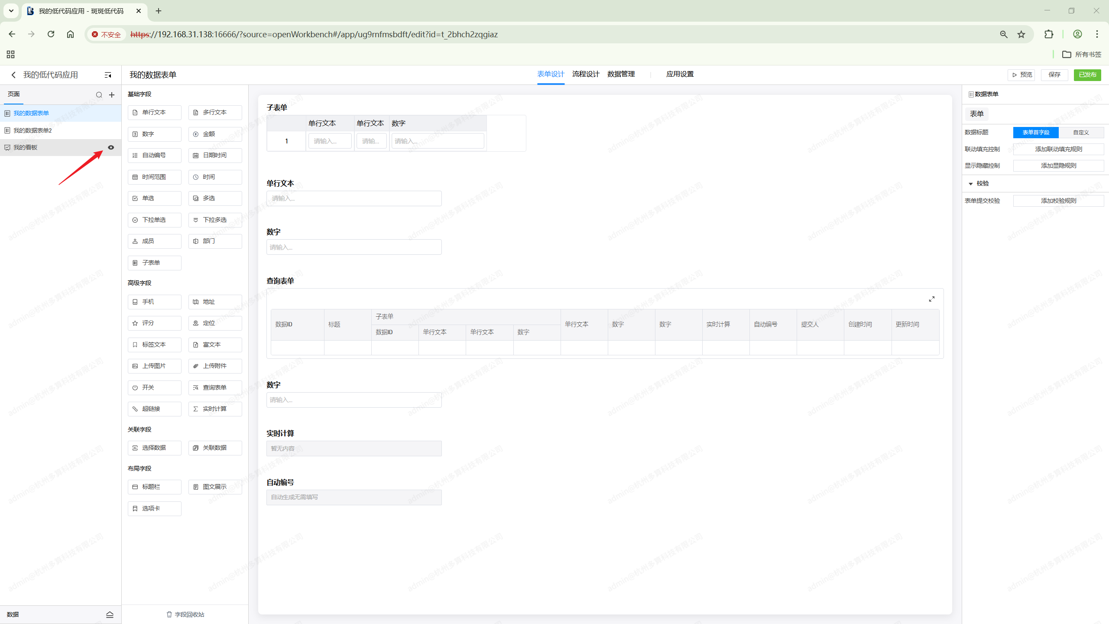Open the field recycle bin

pos(185,614)
